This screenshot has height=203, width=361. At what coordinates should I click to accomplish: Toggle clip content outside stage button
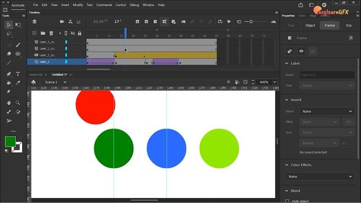coord(245,82)
